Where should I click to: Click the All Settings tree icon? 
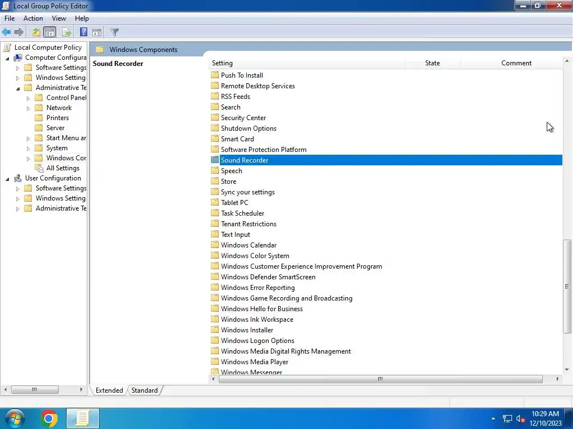tap(39, 168)
